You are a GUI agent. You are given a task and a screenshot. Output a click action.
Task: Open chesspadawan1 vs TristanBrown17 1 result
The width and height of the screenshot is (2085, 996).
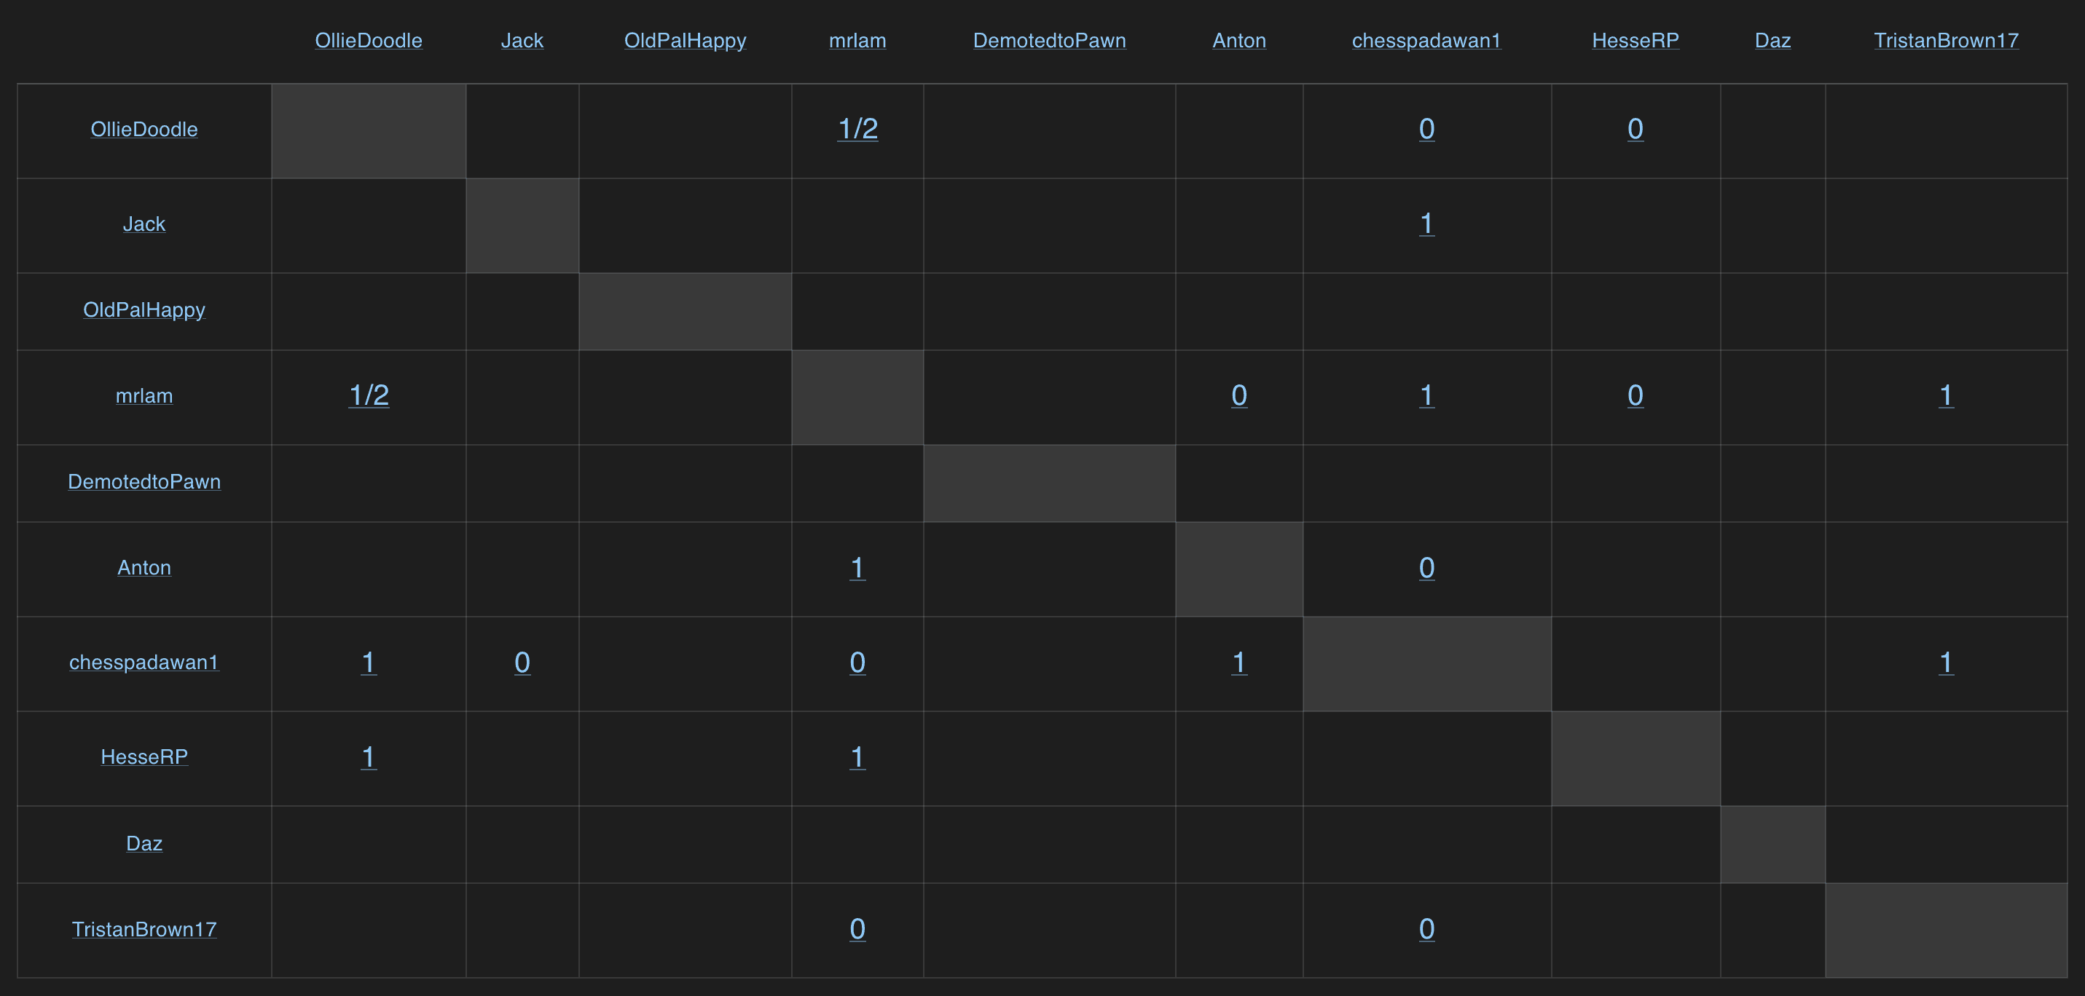coord(1946,662)
